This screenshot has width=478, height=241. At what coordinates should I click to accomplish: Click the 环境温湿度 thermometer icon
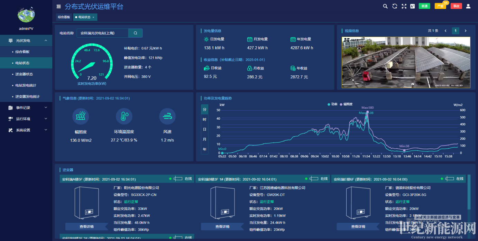tap(124, 116)
